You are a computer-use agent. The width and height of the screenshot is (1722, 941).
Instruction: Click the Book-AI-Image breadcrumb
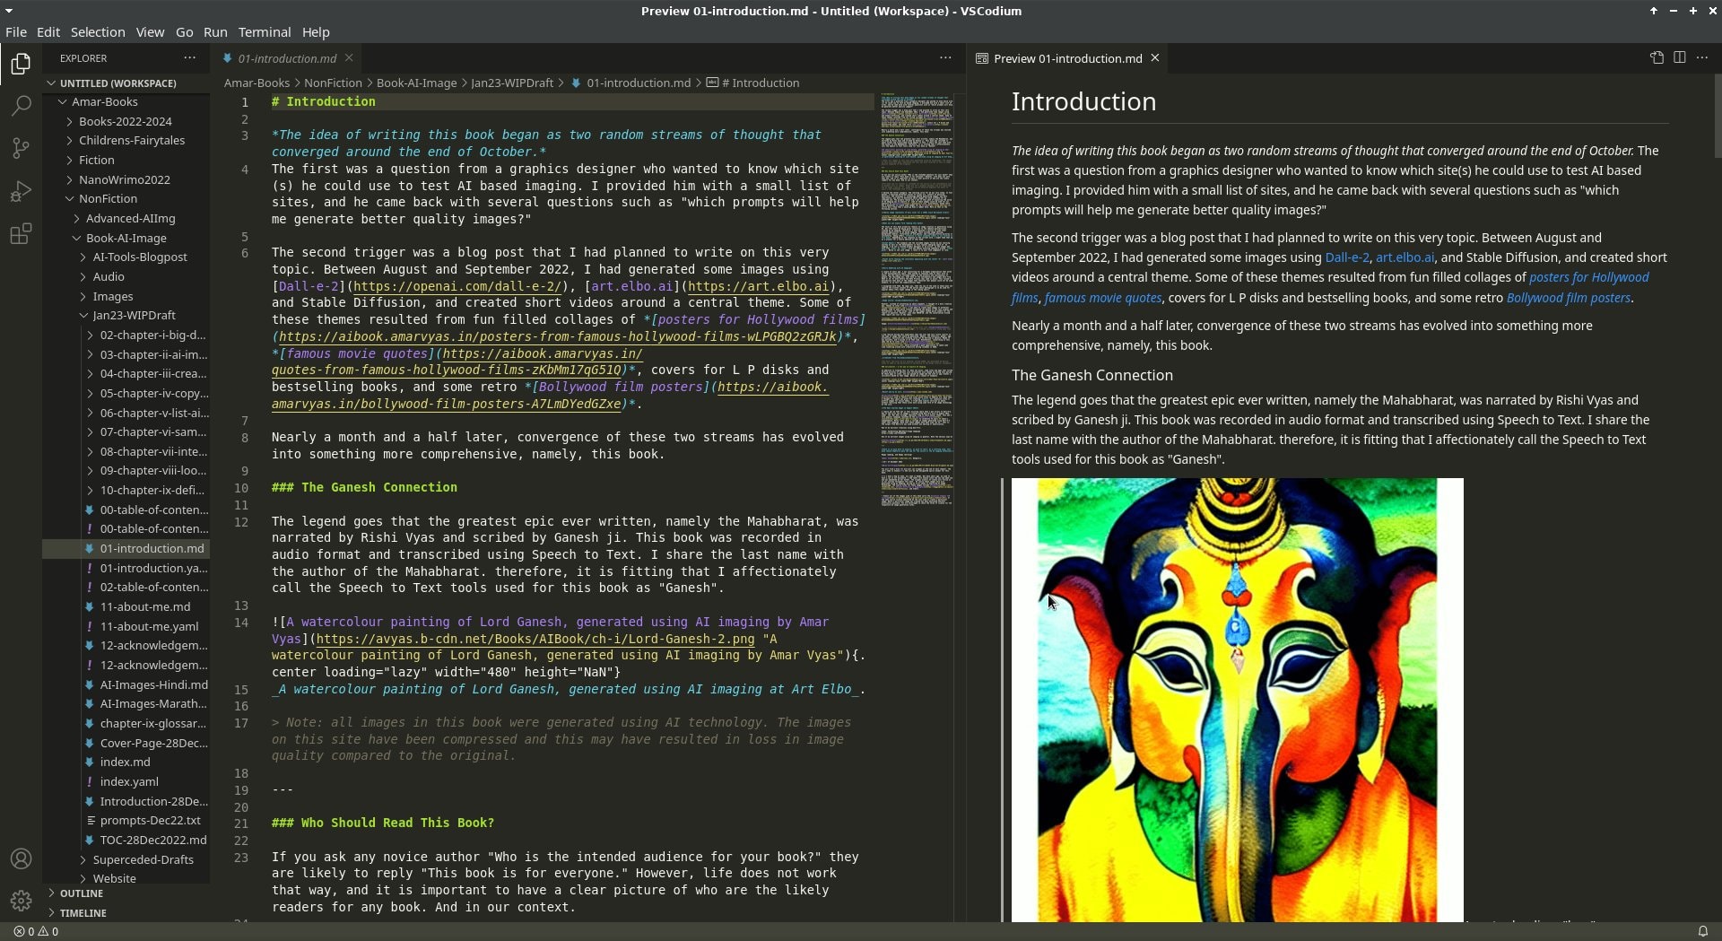(x=416, y=83)
